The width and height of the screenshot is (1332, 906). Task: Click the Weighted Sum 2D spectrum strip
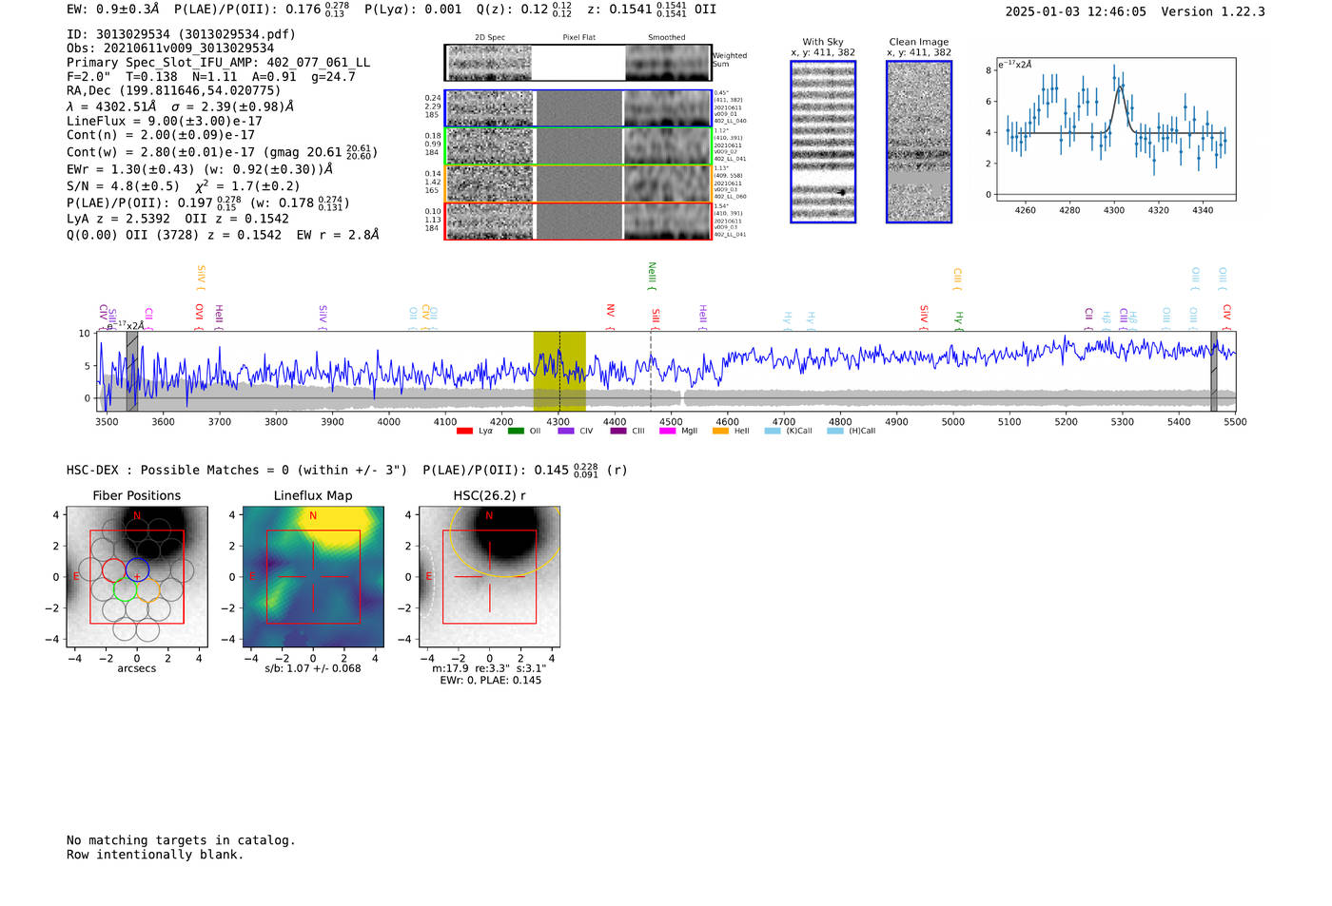click(x=578, y=63)
